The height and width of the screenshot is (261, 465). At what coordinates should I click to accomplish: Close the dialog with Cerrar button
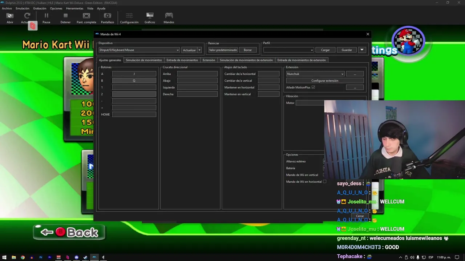click(360, 216)
